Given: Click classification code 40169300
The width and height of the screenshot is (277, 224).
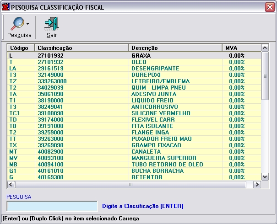Looking at the screenshot, I should 50,177.
